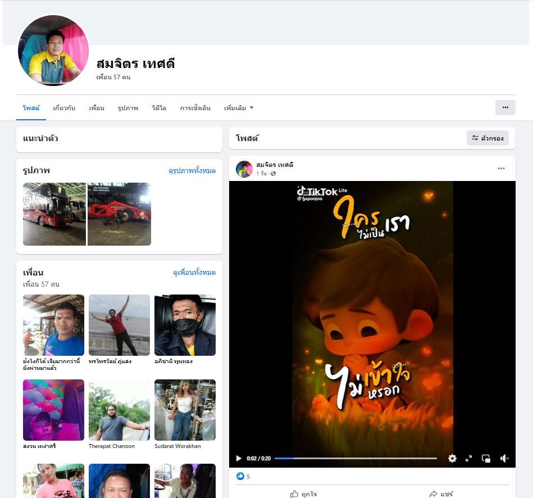533x498 pixels.
Task: Switch to the เกี่ยวกับ tab
Action: tap(64, 108)
